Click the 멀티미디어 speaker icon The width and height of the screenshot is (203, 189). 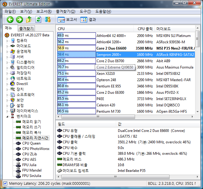pos(13,68)
